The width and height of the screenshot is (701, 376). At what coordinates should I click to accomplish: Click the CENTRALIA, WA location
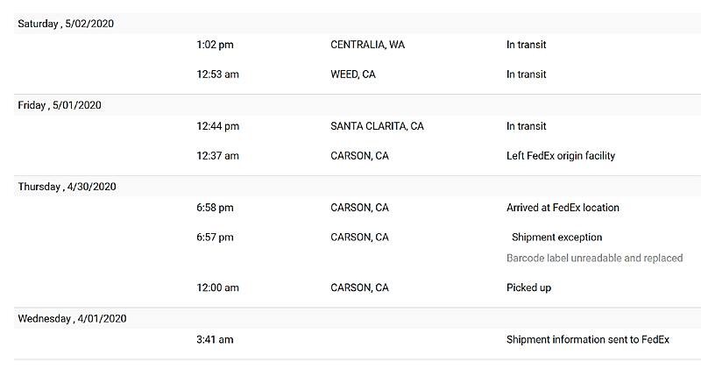pyautogui.click(x=368, y=45)
